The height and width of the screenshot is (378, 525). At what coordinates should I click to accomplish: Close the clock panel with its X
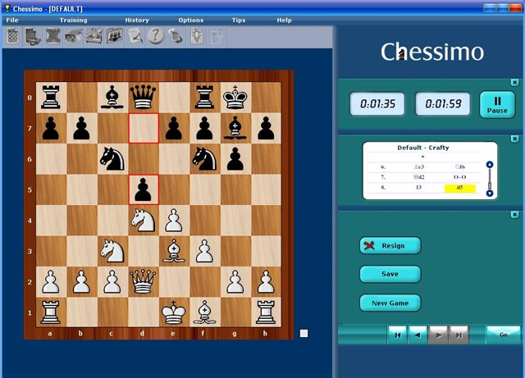(x=515, y=82)
